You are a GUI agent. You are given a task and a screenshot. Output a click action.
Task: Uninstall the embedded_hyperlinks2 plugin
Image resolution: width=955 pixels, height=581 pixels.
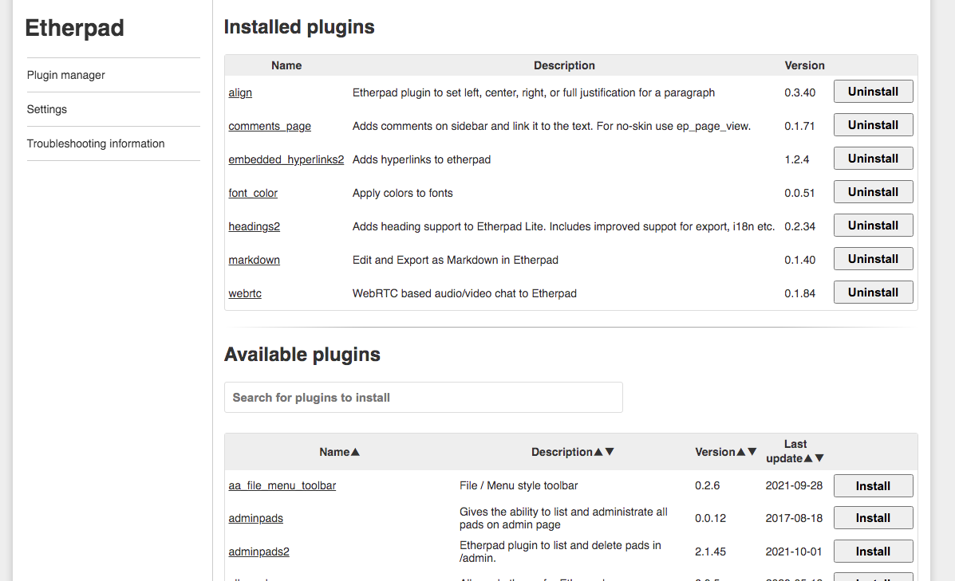[x=873, y=158]
